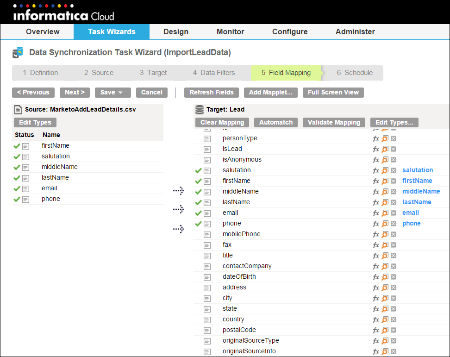Open expression editor for lastName target
This screenshot has width=450, height=357.
(x=375, y=202)
